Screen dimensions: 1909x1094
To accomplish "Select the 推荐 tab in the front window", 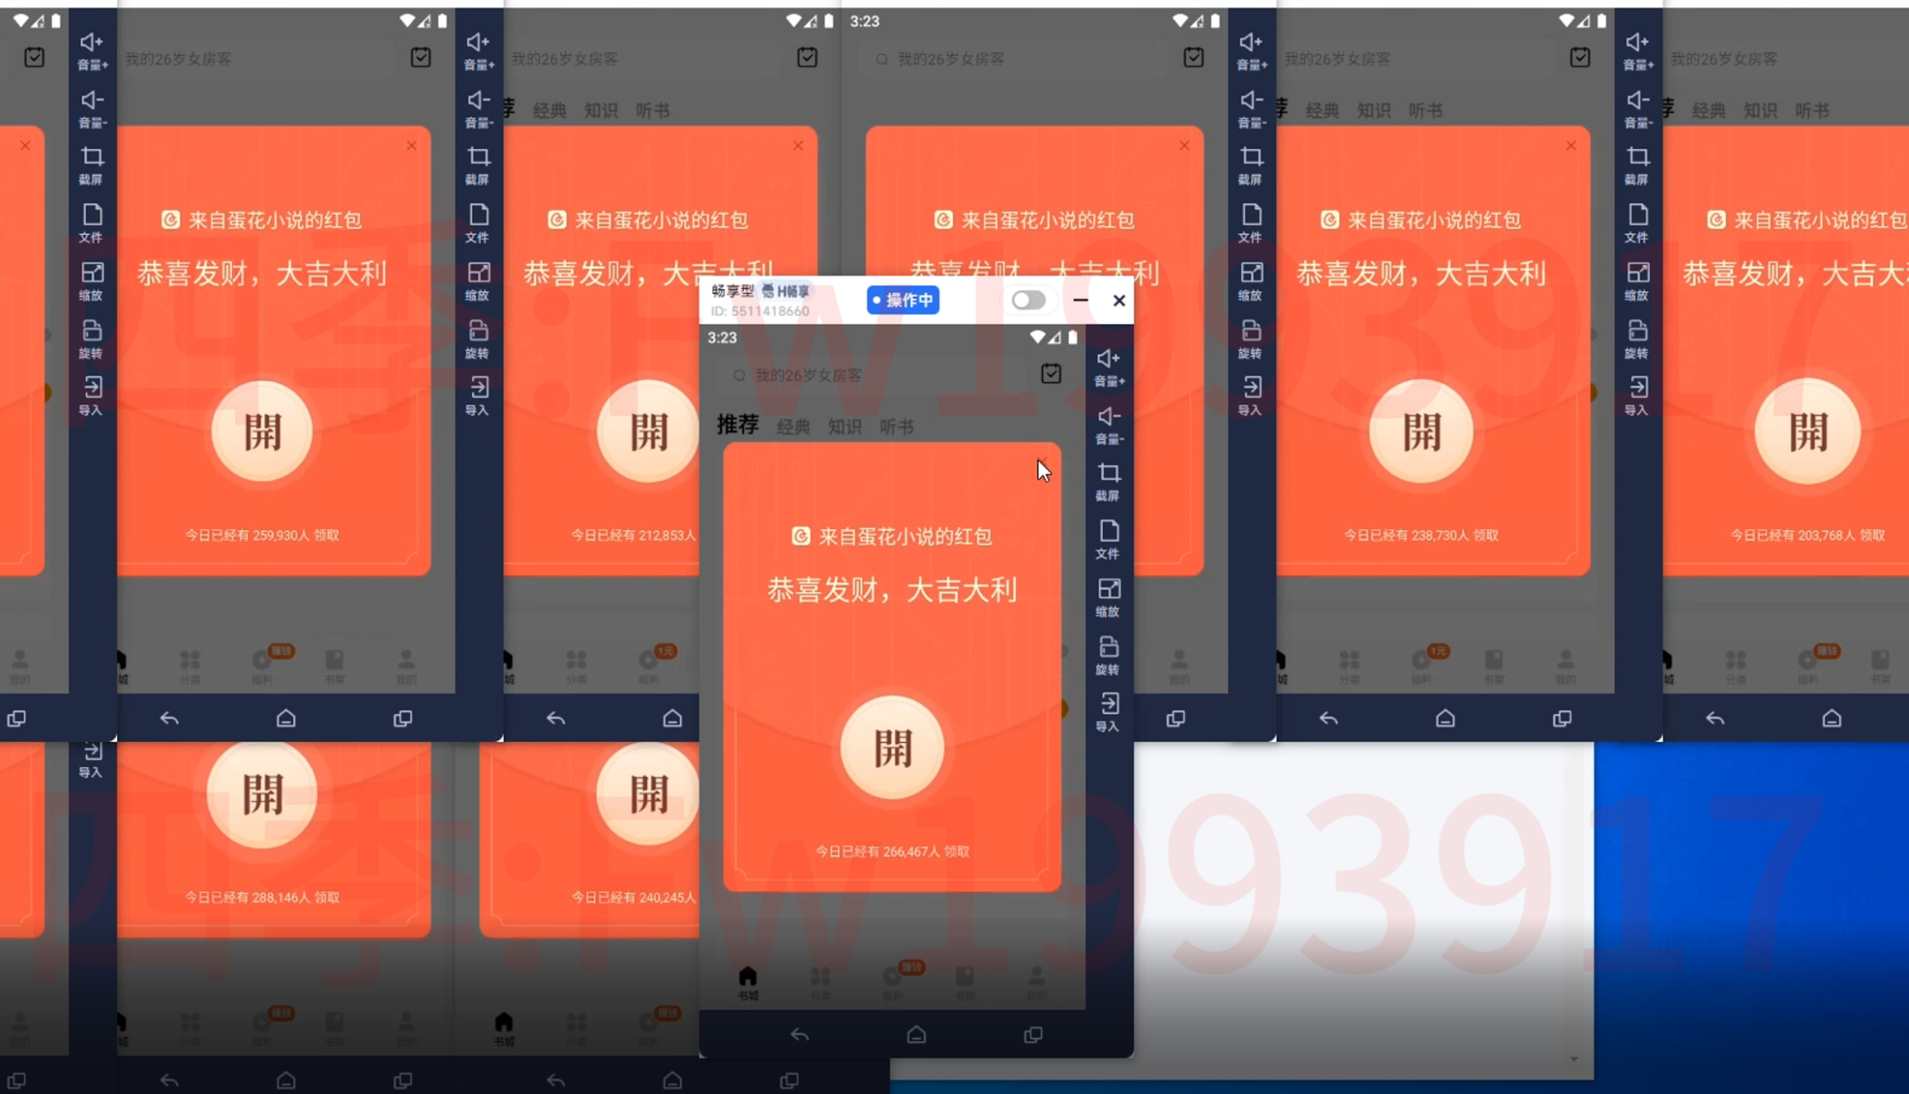I will [x=738, y=424].
